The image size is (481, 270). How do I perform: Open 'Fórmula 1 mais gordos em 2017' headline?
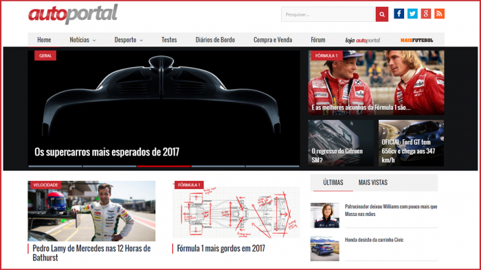221,248
